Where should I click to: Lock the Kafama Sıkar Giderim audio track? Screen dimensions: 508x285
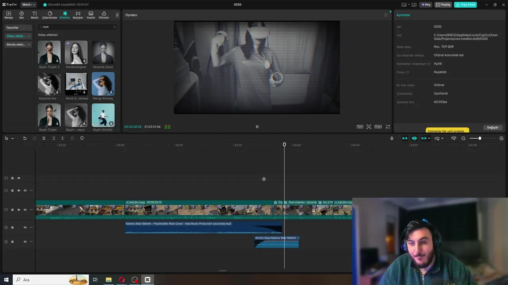[x=12, y=227]
